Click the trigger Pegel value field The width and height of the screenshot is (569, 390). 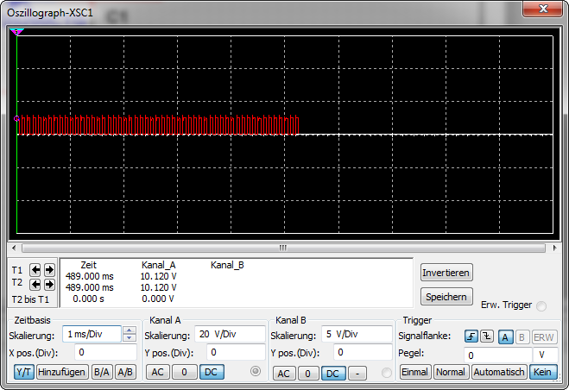pyautogui.click(x=497, y=355)
